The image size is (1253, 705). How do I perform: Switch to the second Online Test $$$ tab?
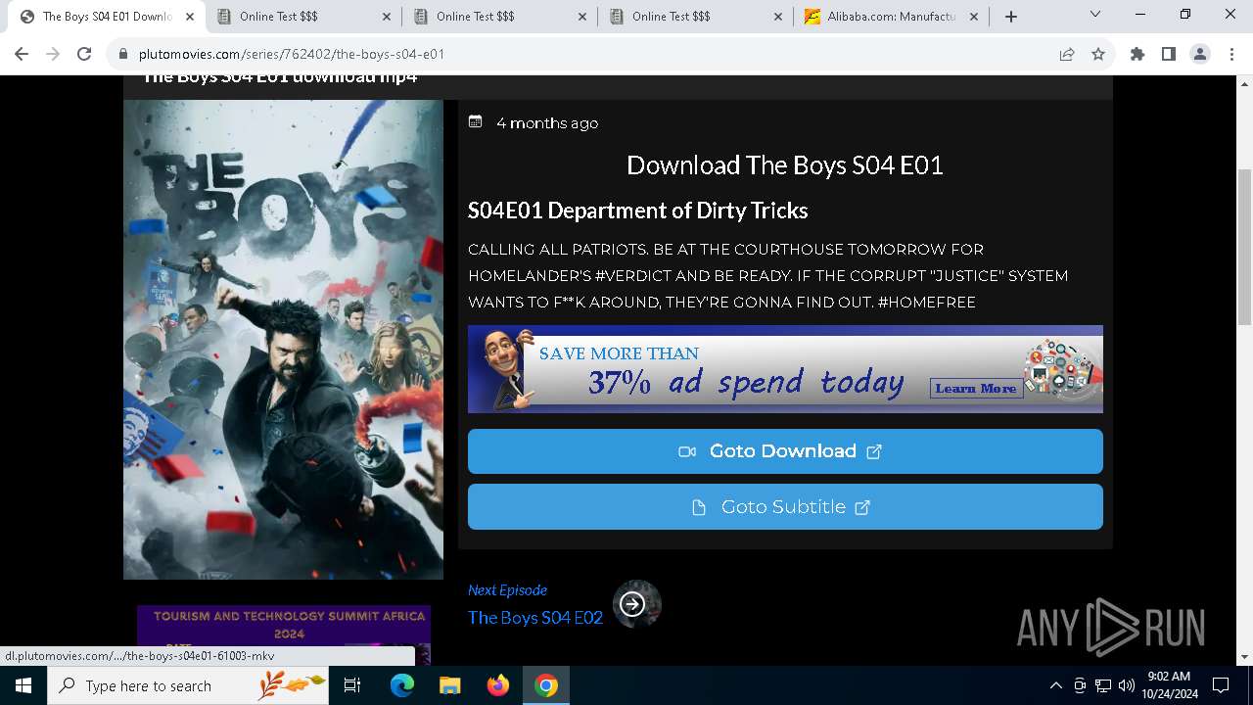click(499, 17)
